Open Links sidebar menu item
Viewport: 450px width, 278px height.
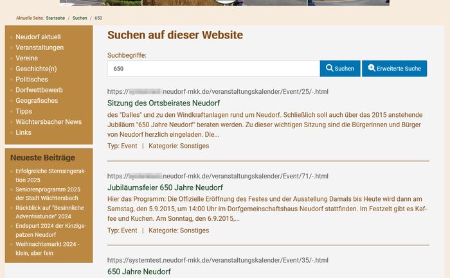coord(24,132)
